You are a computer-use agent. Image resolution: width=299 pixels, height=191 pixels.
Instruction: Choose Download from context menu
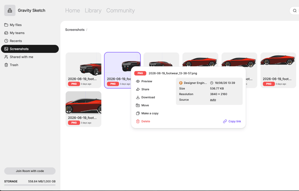(x=148, y=97)
